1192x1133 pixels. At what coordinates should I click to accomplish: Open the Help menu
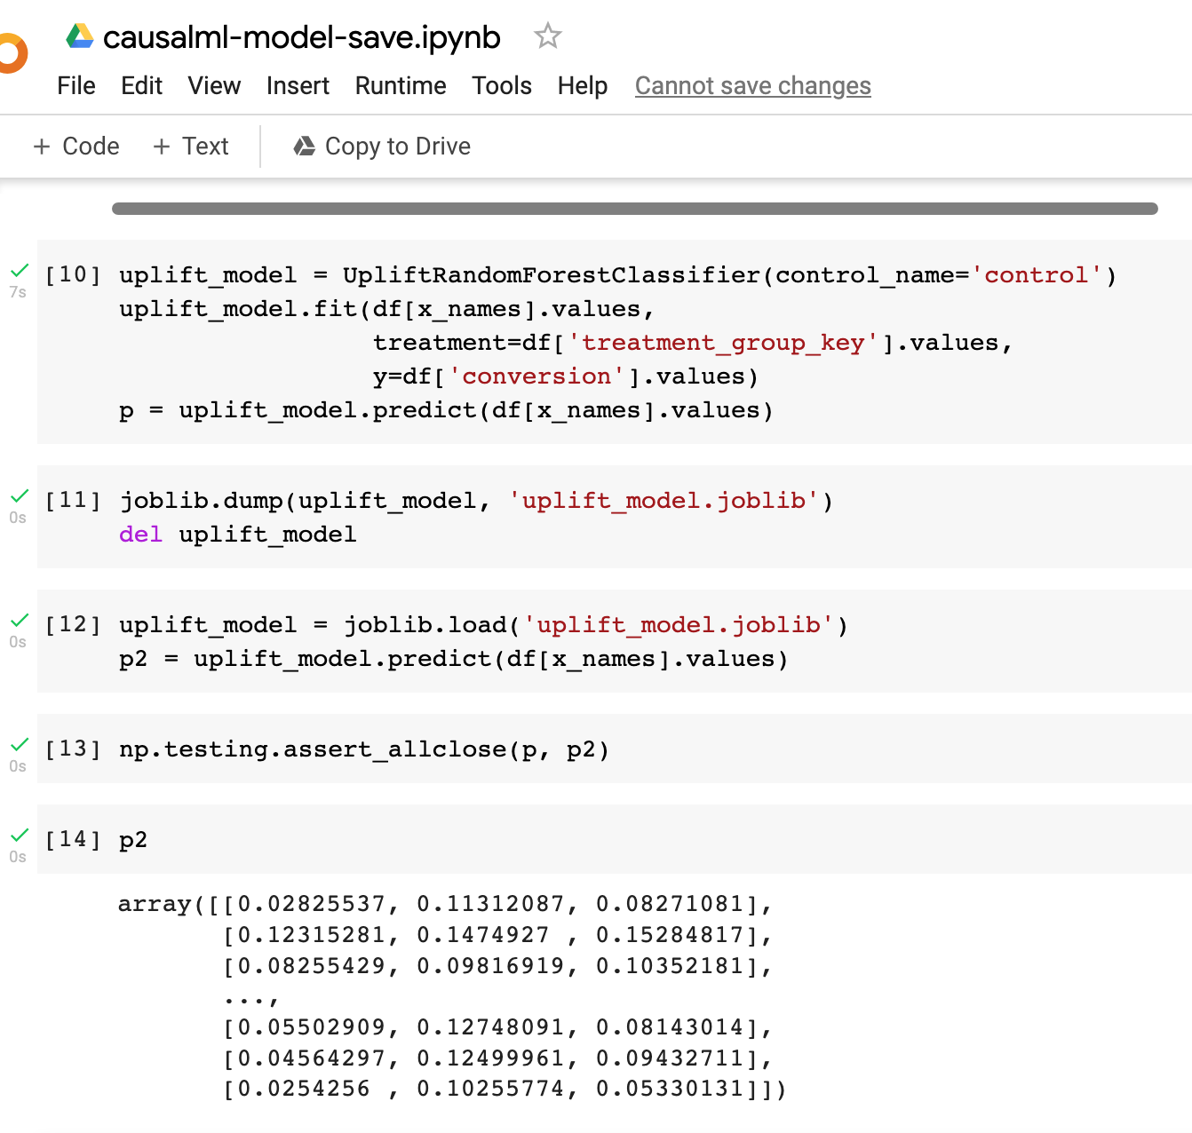coord(582,85)
